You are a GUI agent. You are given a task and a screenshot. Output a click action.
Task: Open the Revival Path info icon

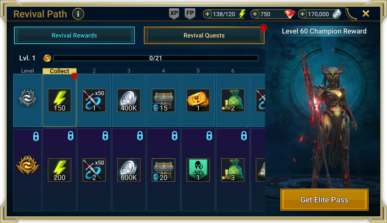tap(78, 14)
